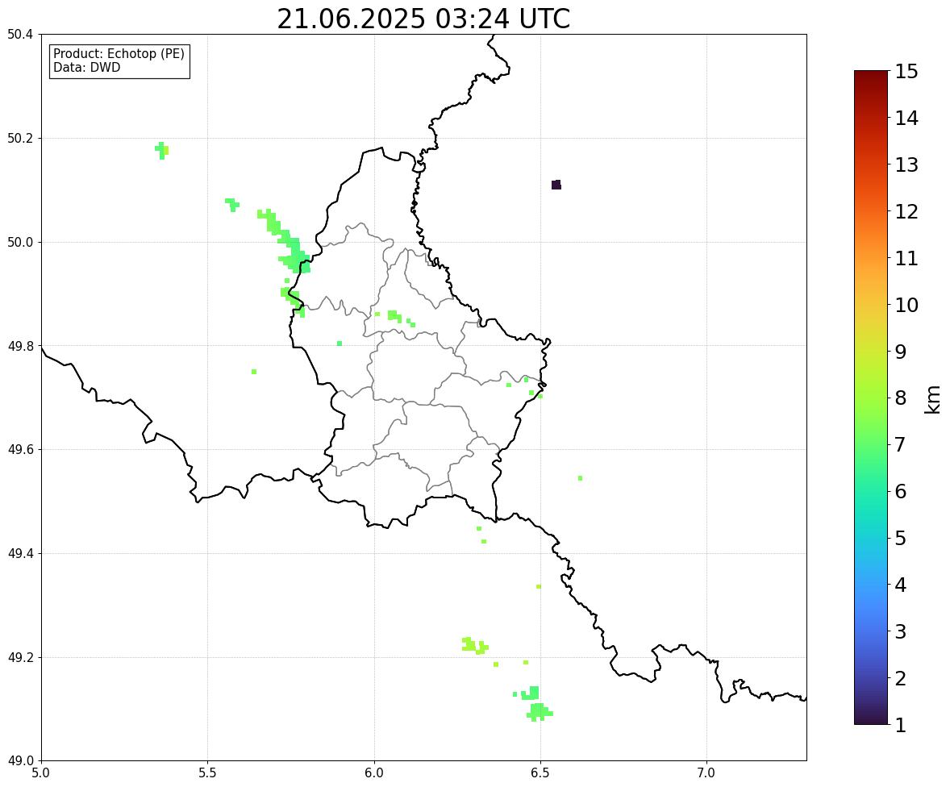Click the title '21.06.2025 03:24 UTC'

[423, 19]
